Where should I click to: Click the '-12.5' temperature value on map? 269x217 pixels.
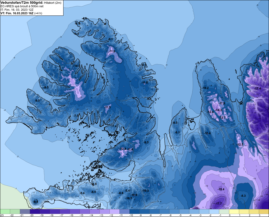[240, 144]
